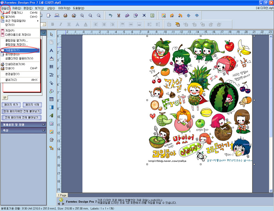Click the next tip arrow in message bar
This screenshot has width=274, height=211.
click(x=63, y=204)
